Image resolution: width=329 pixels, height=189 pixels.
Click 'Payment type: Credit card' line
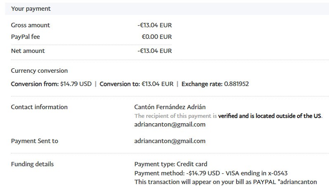click(171, 164)
